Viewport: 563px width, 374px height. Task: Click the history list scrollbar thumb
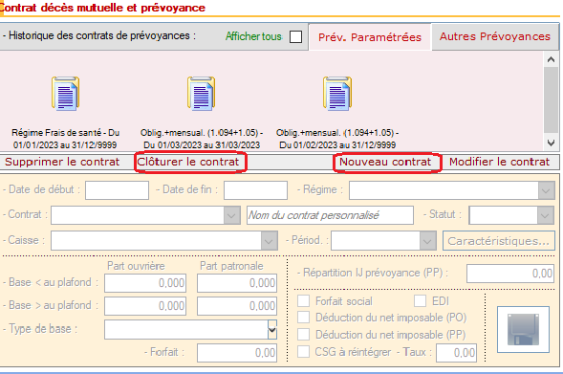(x=552, y=100)
